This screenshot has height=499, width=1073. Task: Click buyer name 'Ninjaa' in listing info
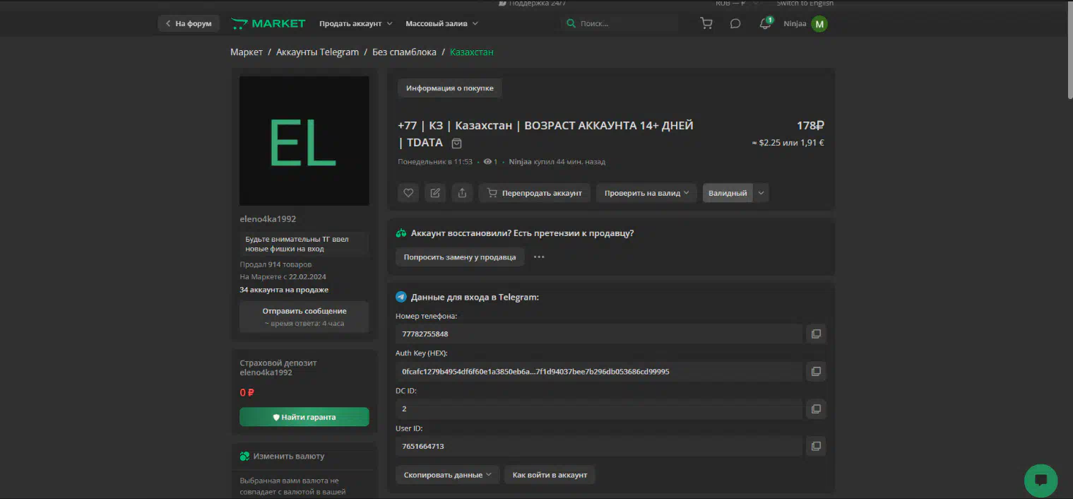(x=520, y=162)
